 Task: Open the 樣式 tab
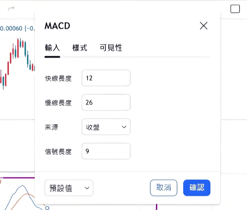[80, 48]
